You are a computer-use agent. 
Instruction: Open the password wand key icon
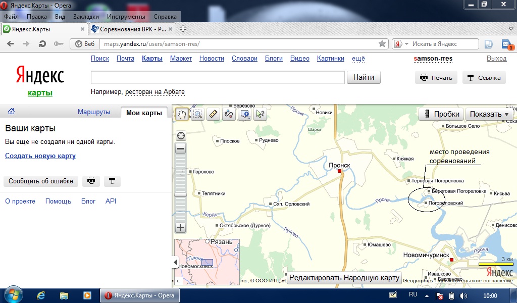pos(59,44)
